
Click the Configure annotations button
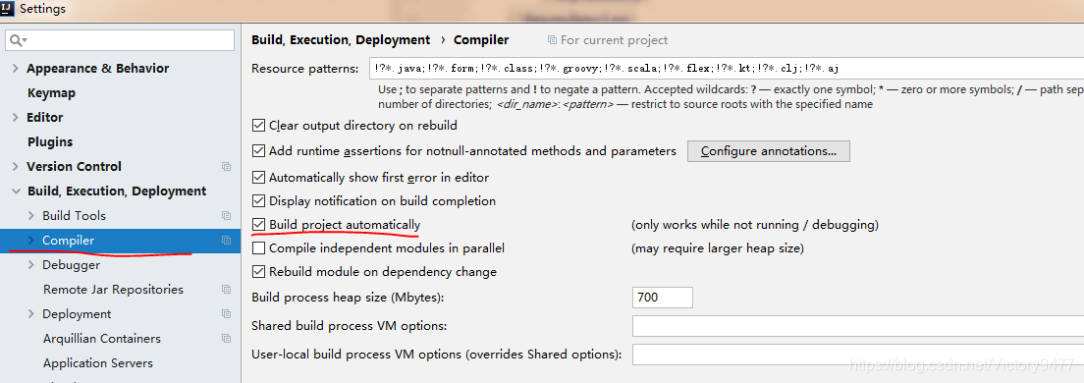pos(768,151)
